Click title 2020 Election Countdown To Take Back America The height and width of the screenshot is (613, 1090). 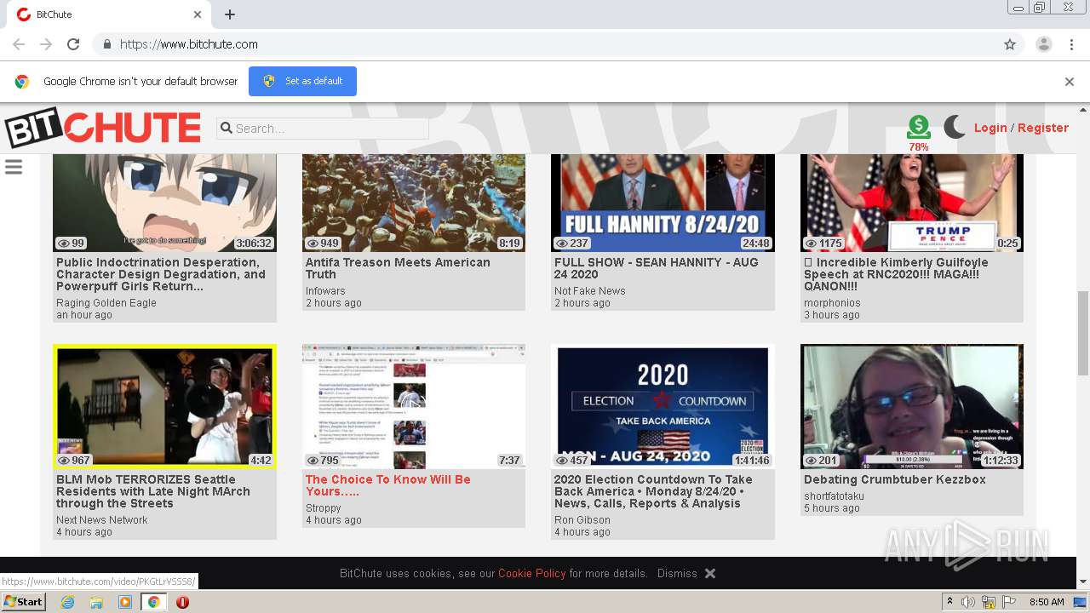coord(653,491)
